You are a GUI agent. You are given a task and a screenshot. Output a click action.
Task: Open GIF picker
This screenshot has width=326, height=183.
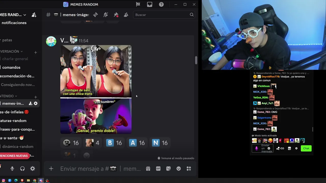click(x=158, y=169)
